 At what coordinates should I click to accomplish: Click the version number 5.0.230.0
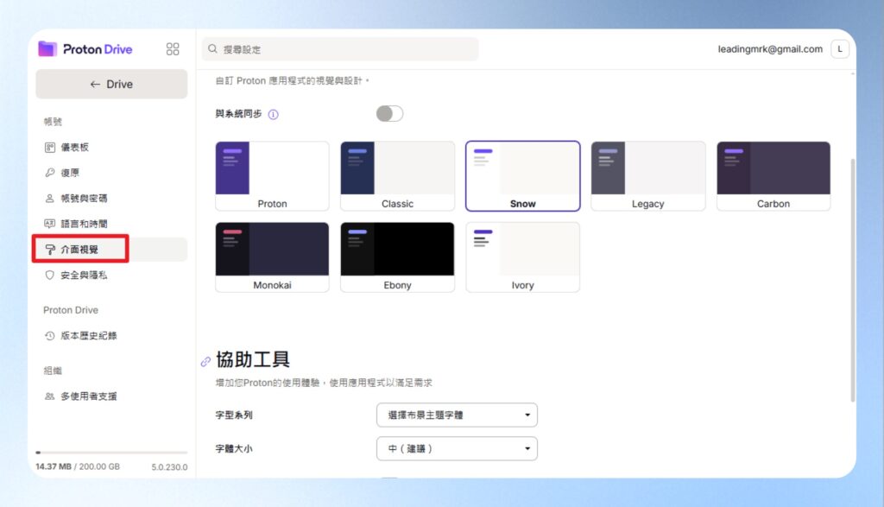pyautogui.click(x=169, y=467)
